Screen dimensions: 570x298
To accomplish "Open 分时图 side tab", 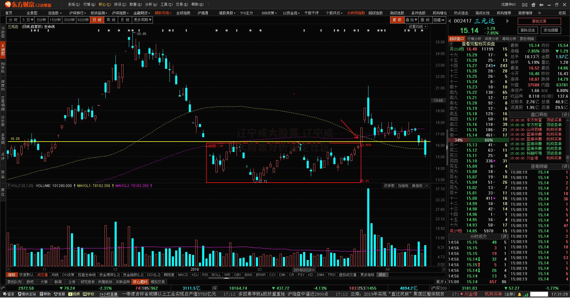I will point(3,32).
